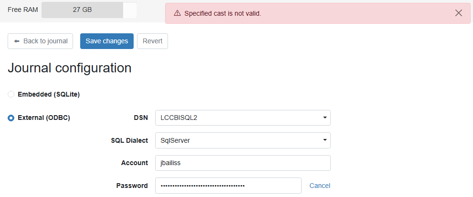473x197 pixels.
Task: Click the Embedded (SQLite) label
Action: [49, 94]
